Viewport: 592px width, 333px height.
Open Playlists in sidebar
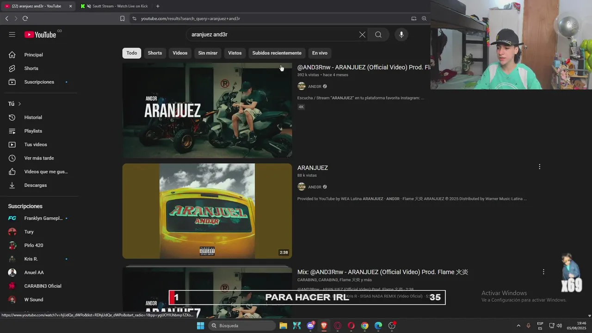tap(39, 131)
